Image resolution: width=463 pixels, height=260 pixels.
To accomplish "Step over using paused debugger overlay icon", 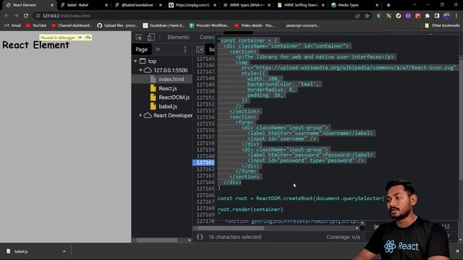I will pyautogui.click(x=88, y=38).
